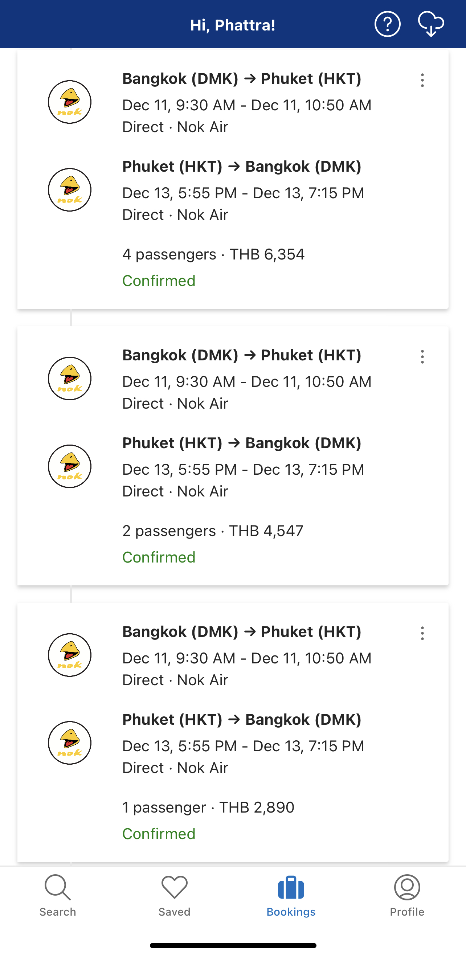Open the booking priced THB 6,354

213,254
